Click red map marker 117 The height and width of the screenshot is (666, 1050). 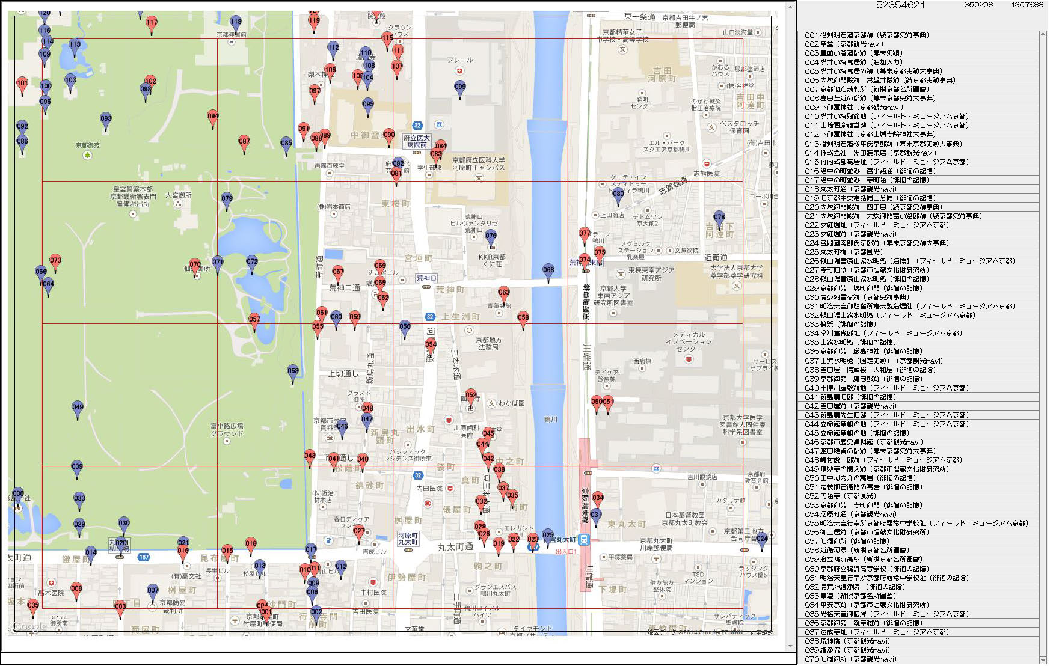pyautogui.click(x=152, y=25)
